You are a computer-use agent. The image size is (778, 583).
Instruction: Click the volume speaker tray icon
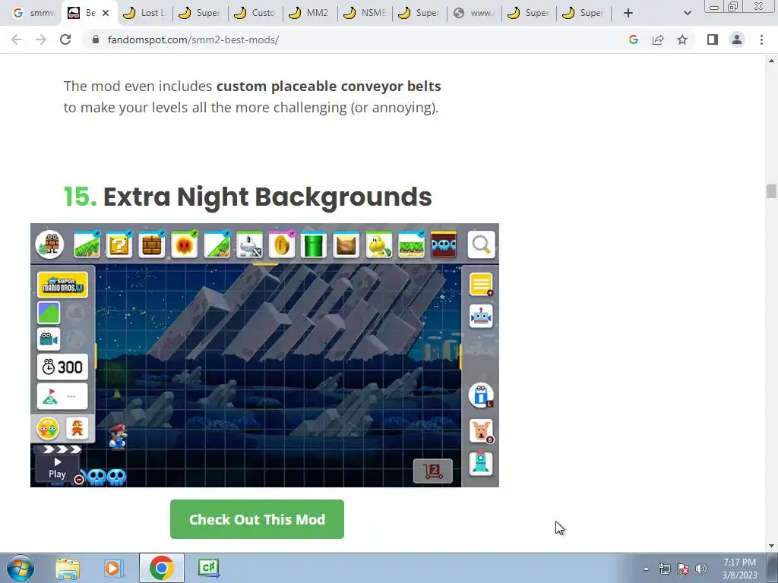tap(701, 569)
